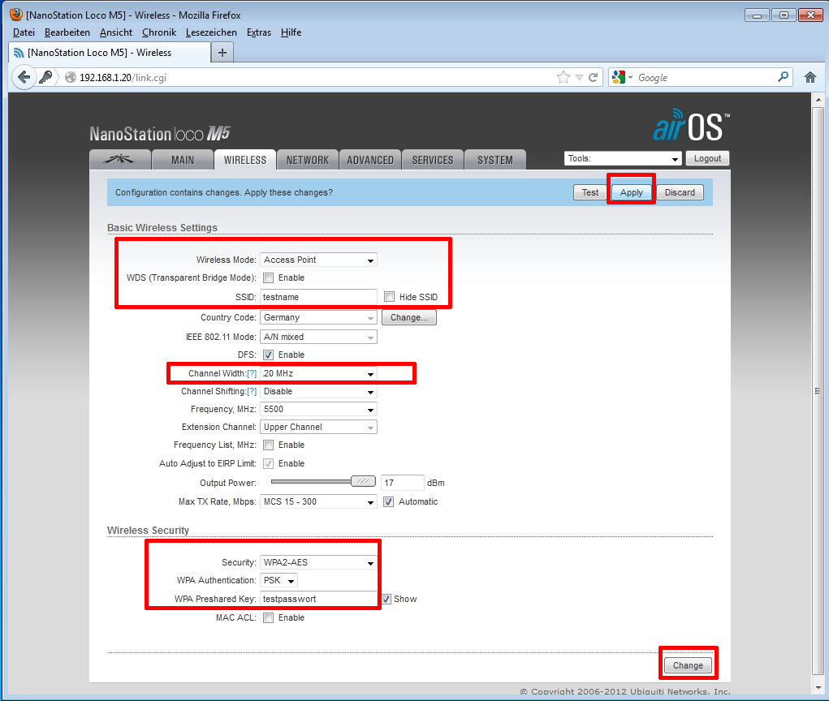The width and height of the screenshot is (829, 701).
Task: Click the bottom Change button
Action: pos(688,665)
